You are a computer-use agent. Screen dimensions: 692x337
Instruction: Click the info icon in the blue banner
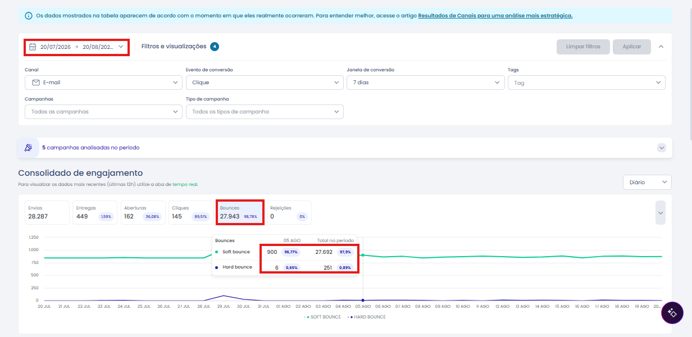coord(28,16)
